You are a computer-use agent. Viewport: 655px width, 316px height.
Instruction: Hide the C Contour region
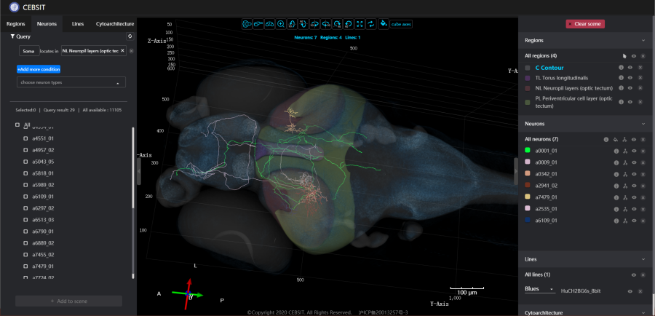tap(631, 67)
